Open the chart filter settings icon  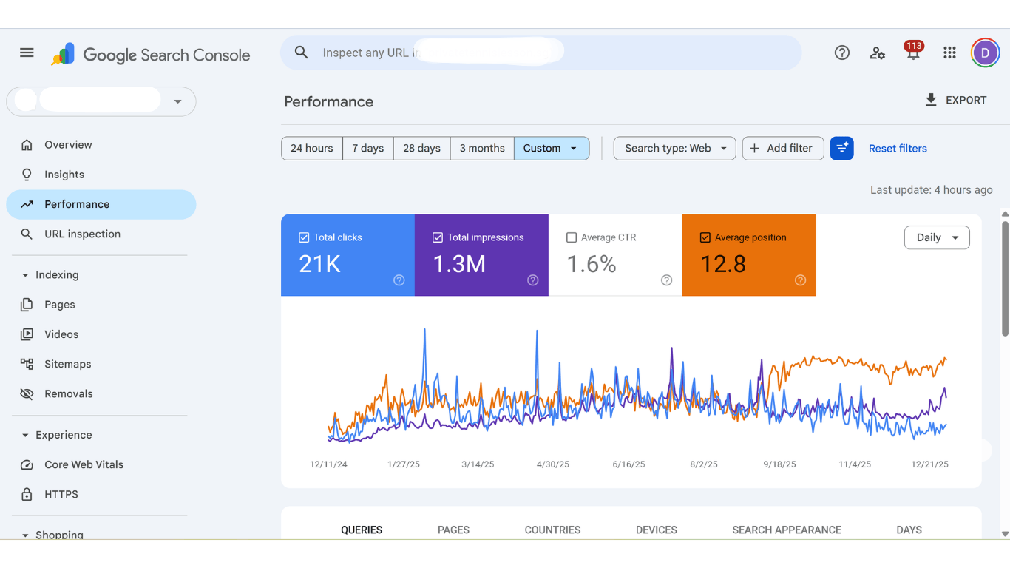pyautogui.click(x=842, y=148)
